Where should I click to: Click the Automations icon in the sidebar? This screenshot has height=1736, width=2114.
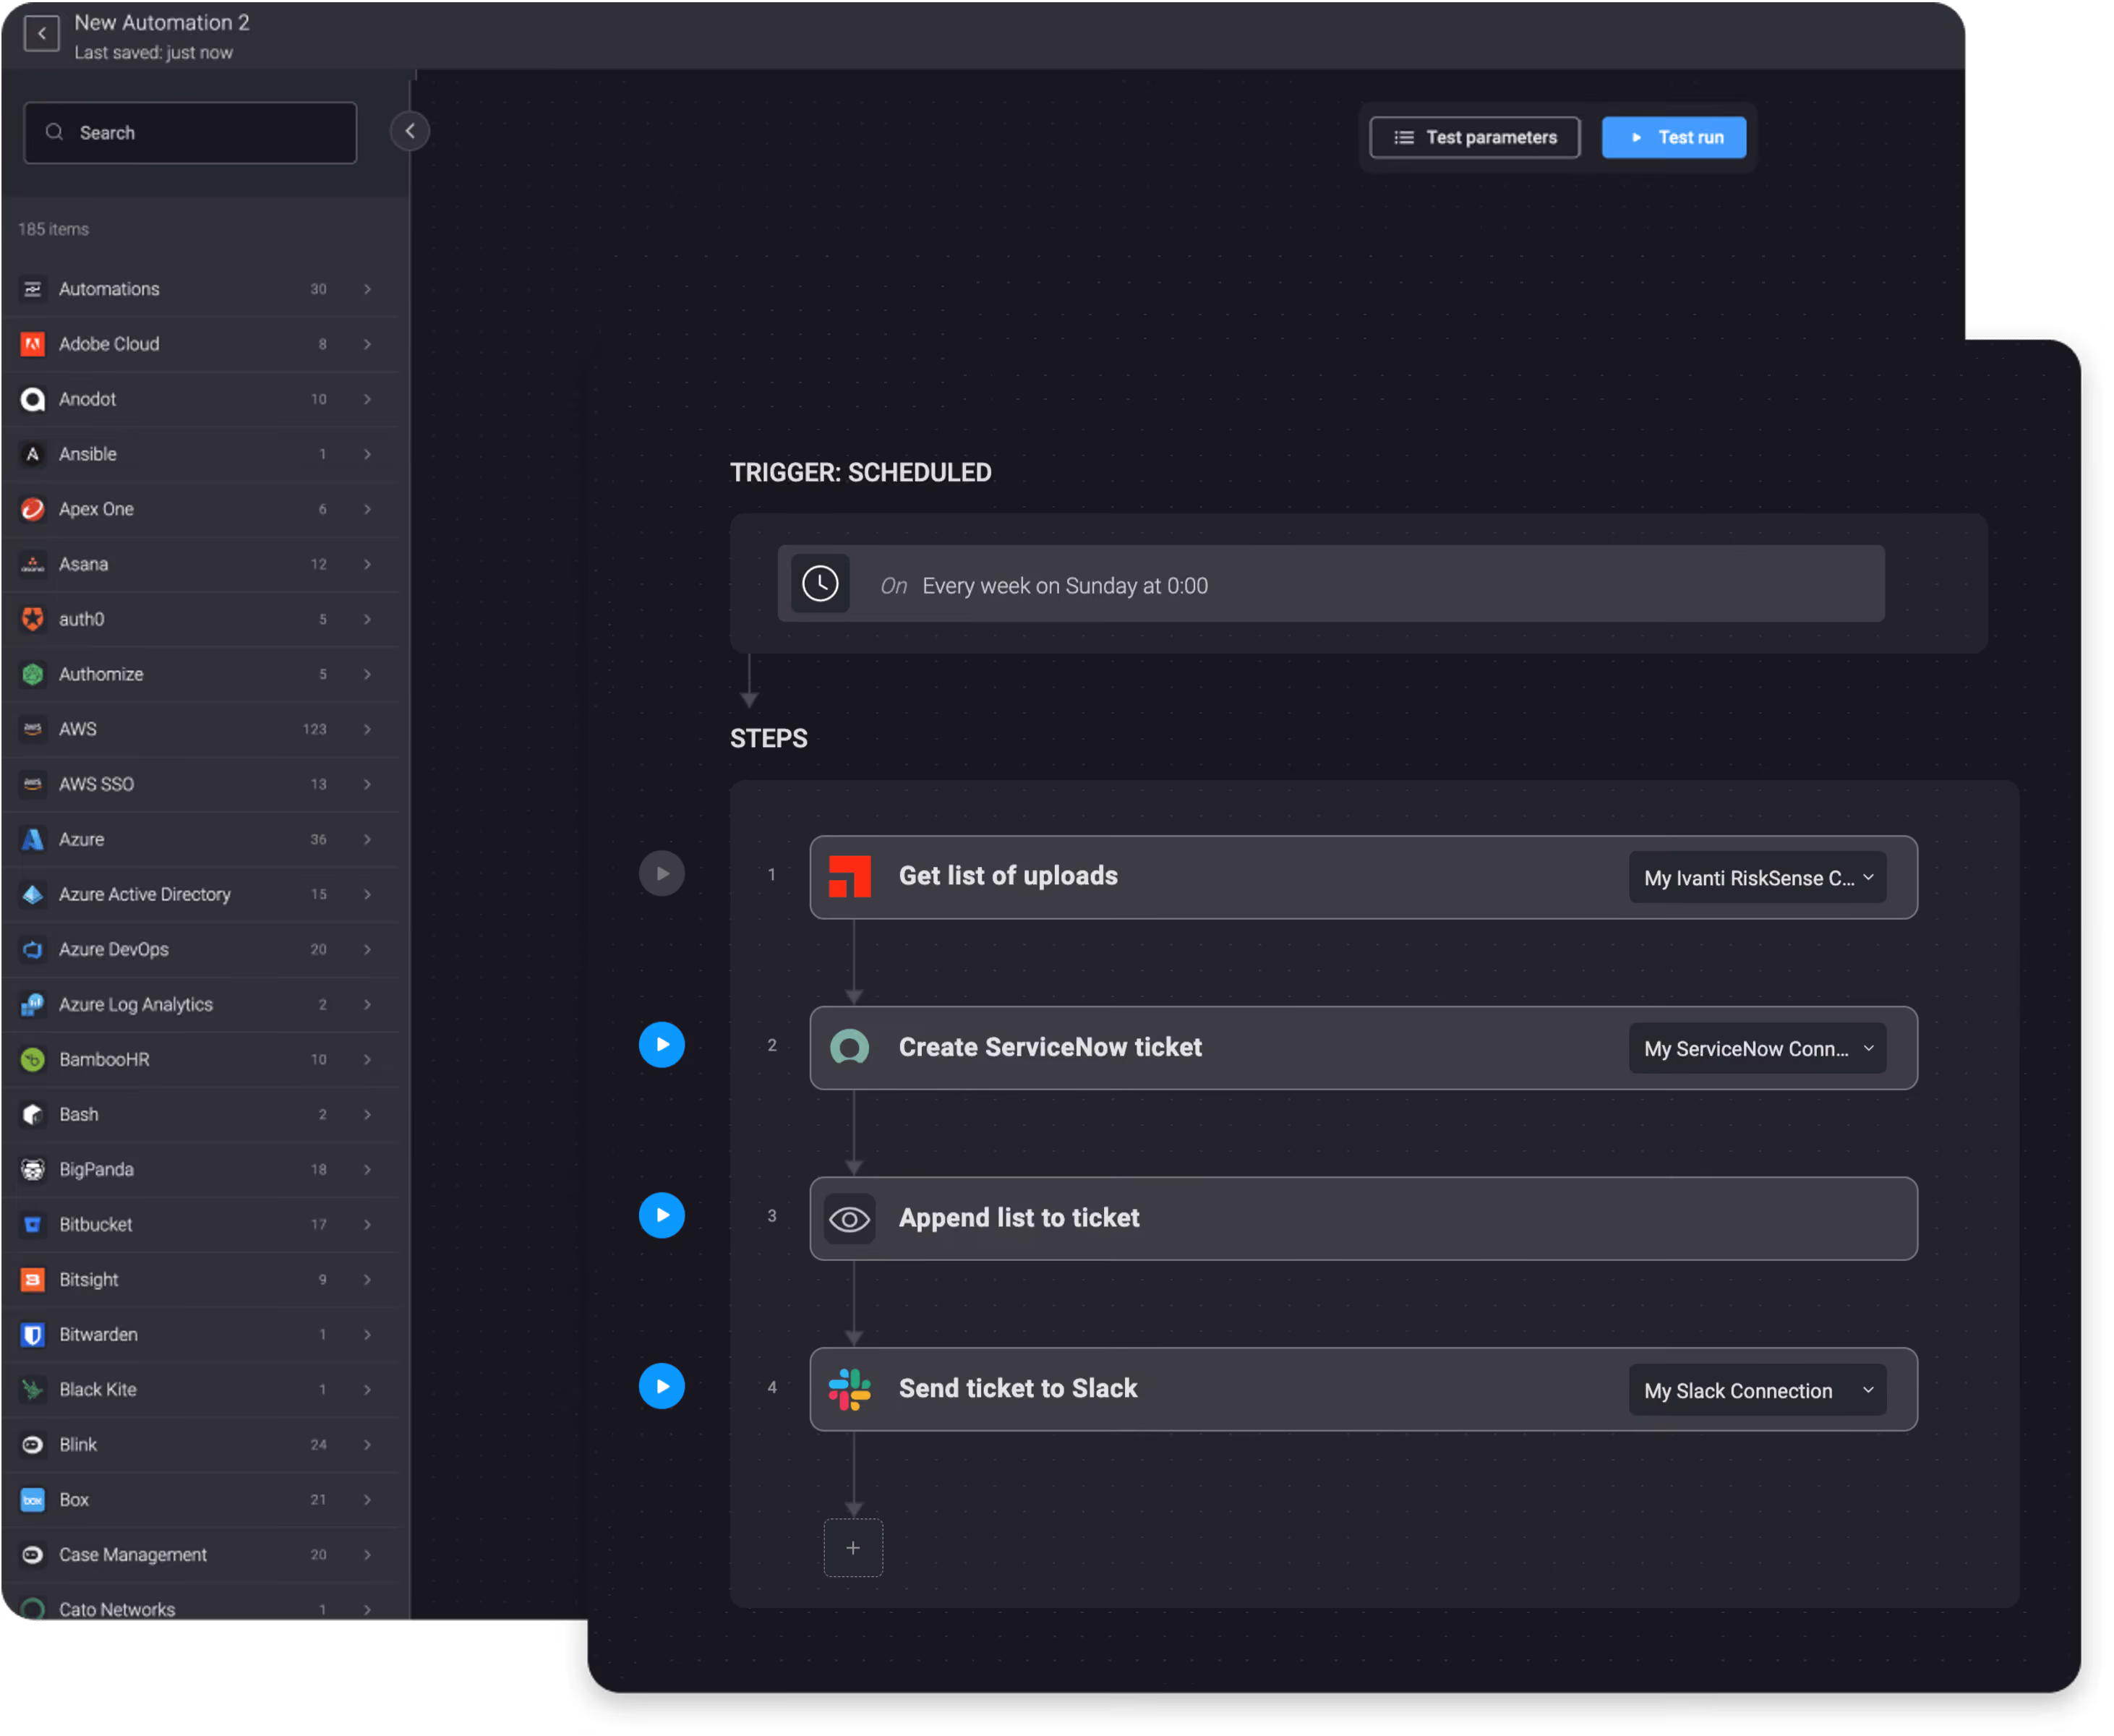(x=33, y=289)
